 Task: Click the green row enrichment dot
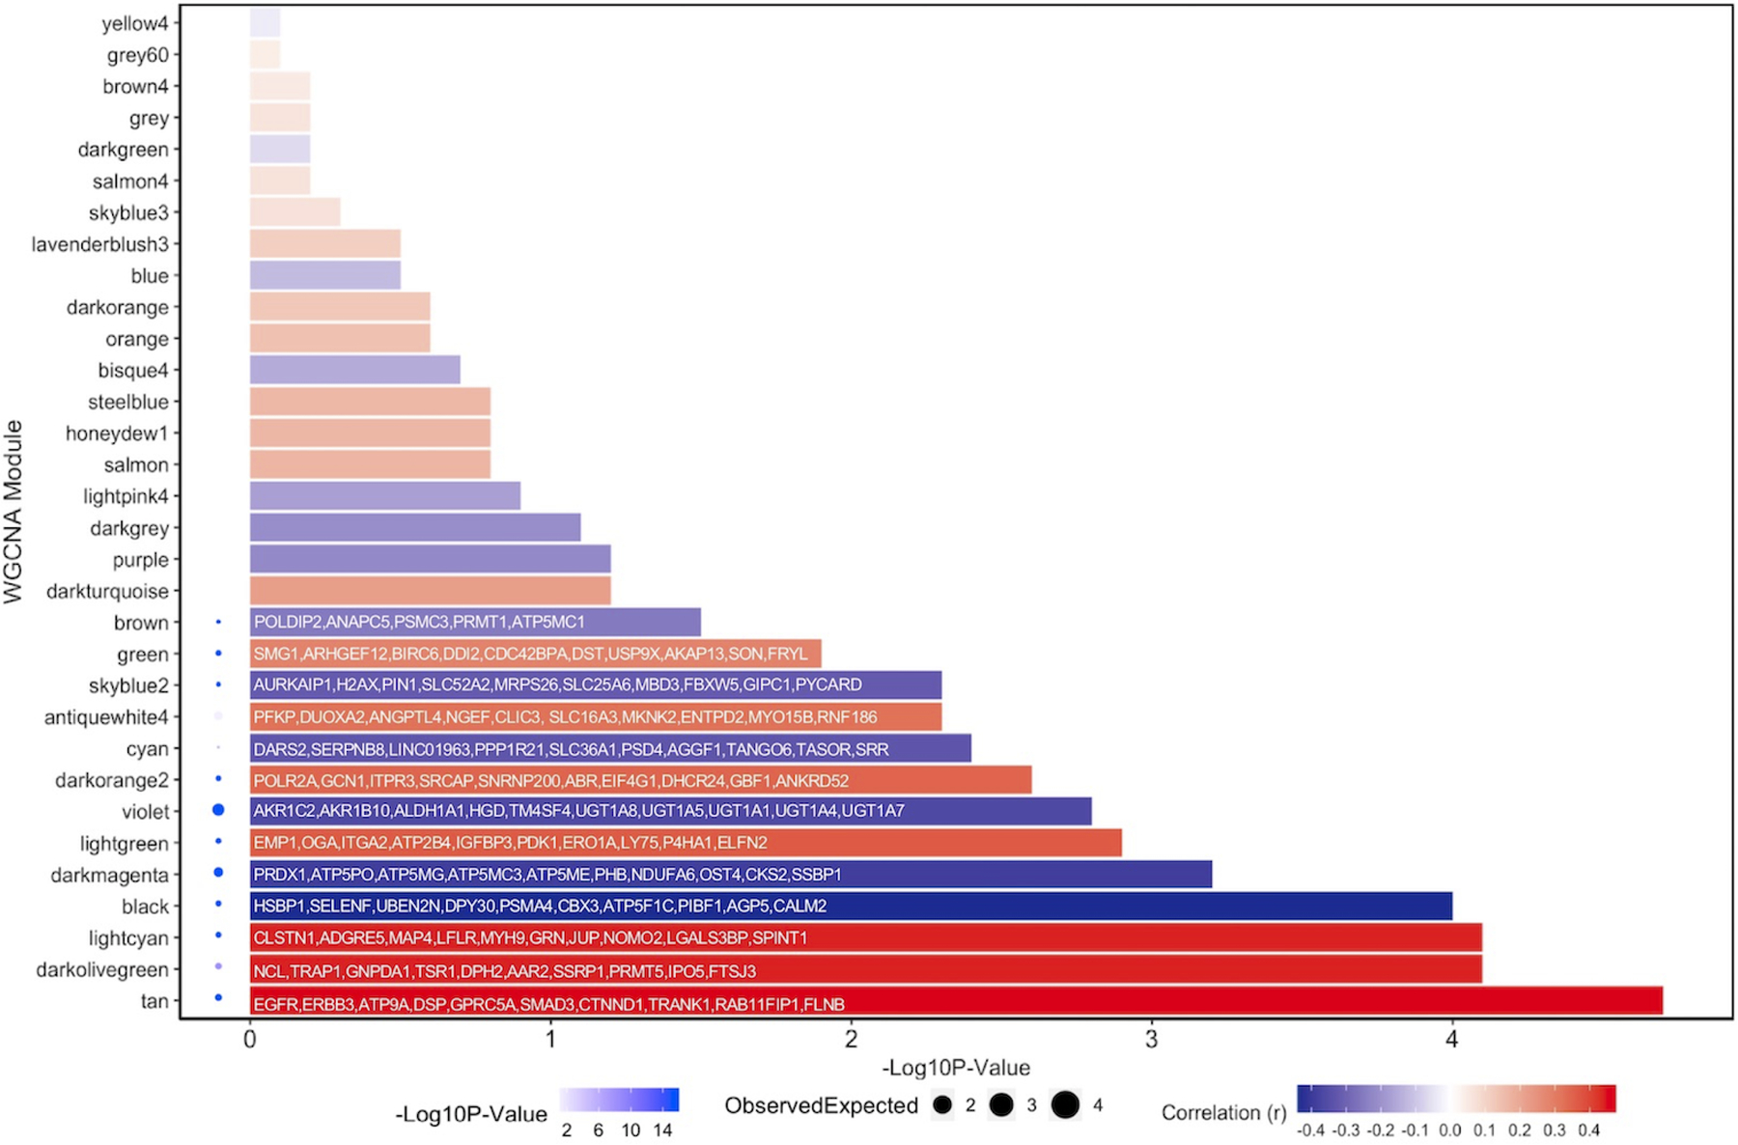pos(218,654)
